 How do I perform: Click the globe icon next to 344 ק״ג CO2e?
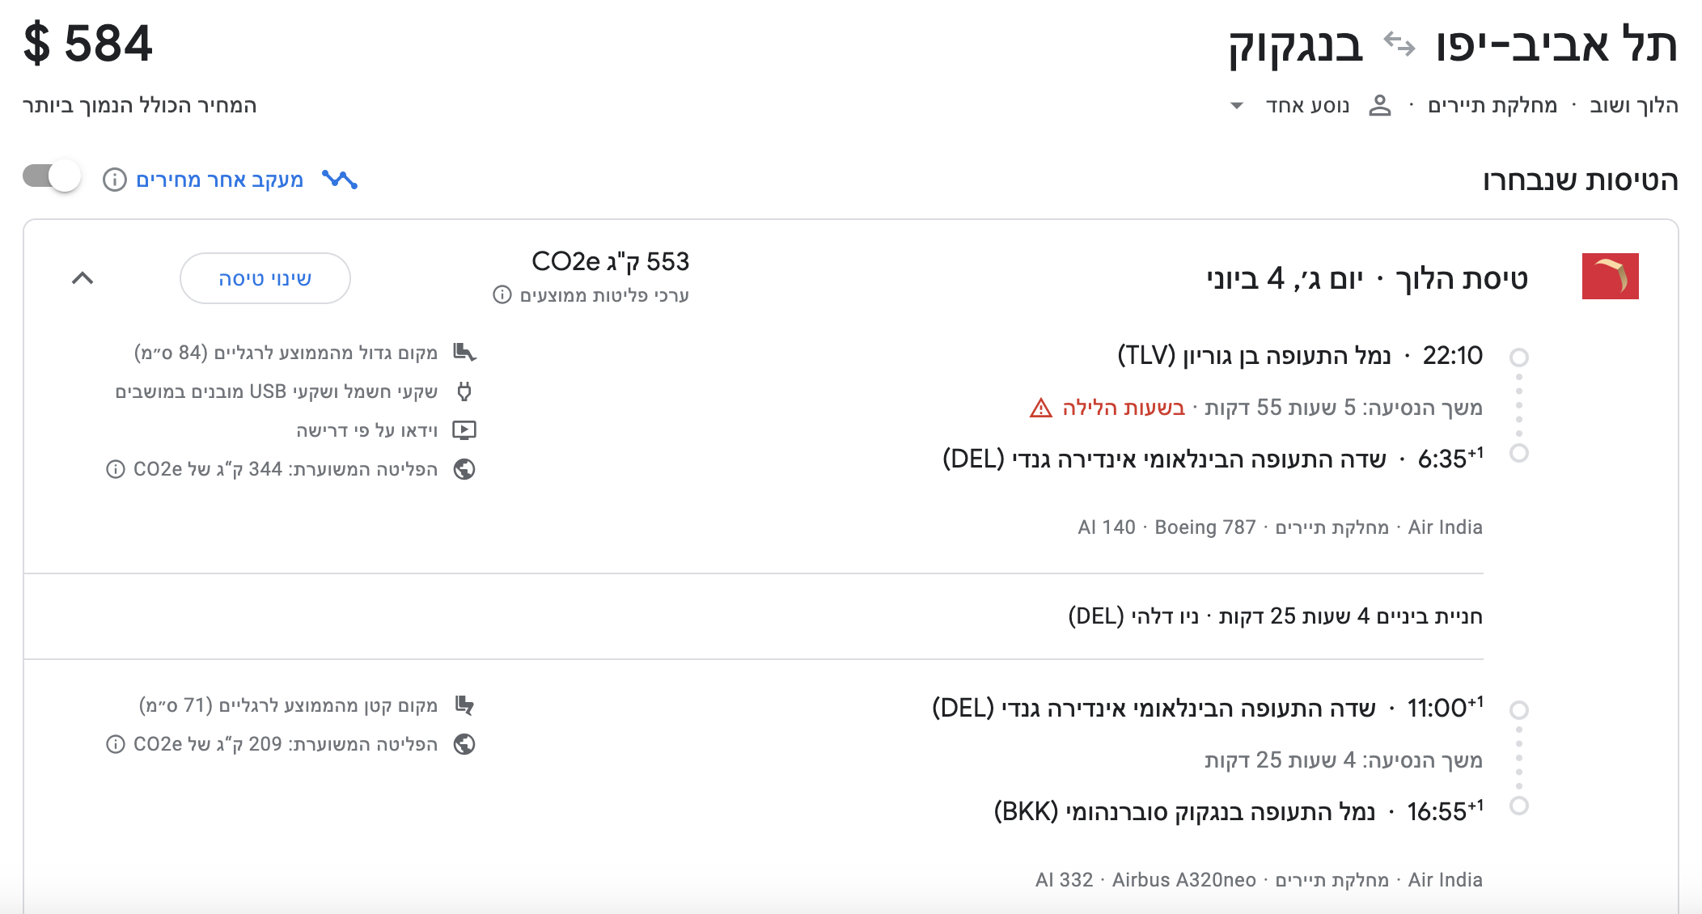(464, 469)
